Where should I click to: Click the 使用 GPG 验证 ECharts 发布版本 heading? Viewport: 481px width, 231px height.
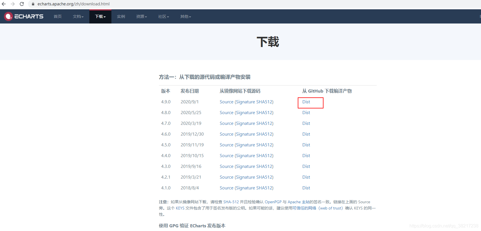coord(192,226)
